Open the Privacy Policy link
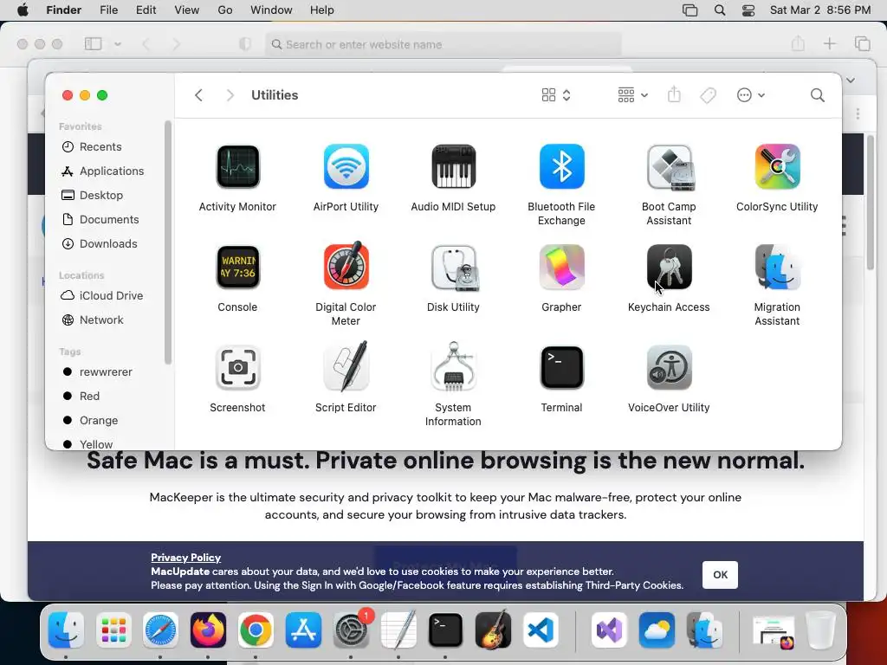 pyautogui.click(x=185, y=558)
